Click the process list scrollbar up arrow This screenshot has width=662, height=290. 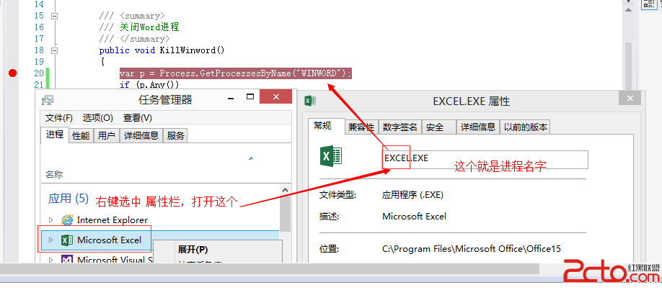point(285,190)
